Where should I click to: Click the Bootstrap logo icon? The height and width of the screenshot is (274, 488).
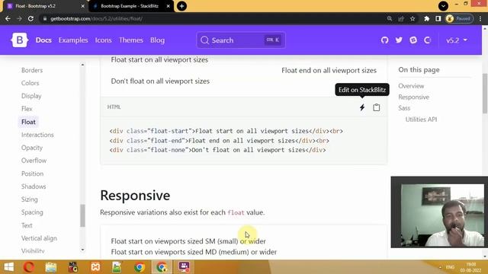20,40
